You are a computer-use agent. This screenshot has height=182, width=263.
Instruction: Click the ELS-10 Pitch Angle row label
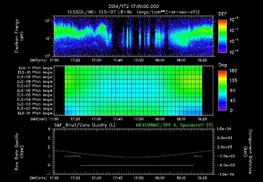coord(35,72)
